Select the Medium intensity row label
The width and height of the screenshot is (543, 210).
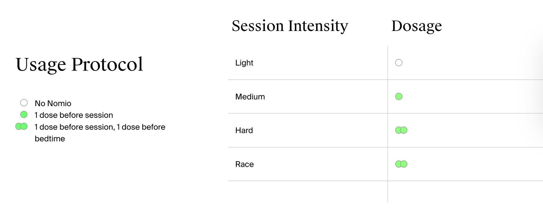click(x=250, y=97)
